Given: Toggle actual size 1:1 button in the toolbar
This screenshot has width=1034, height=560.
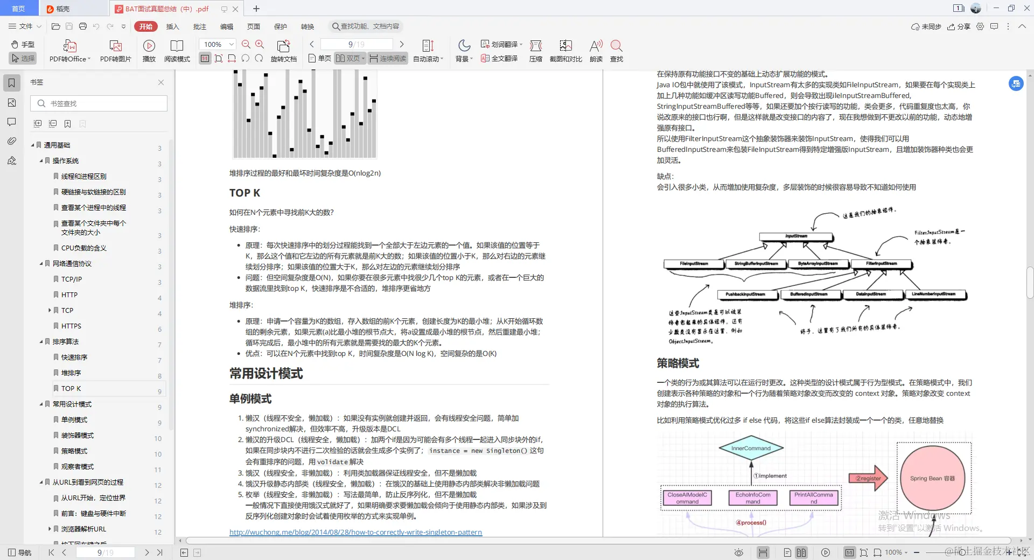Looking at the screenshot, I should [x=205, y=58].
